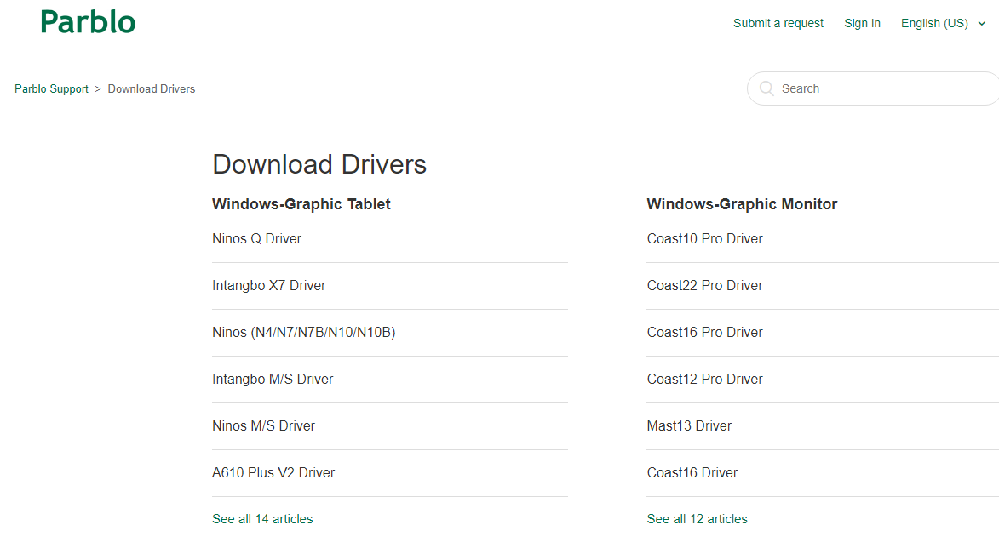Go to Parblo Support breadcrumb
The height and width of the screenshot is (548, 999).
(52, 89)
